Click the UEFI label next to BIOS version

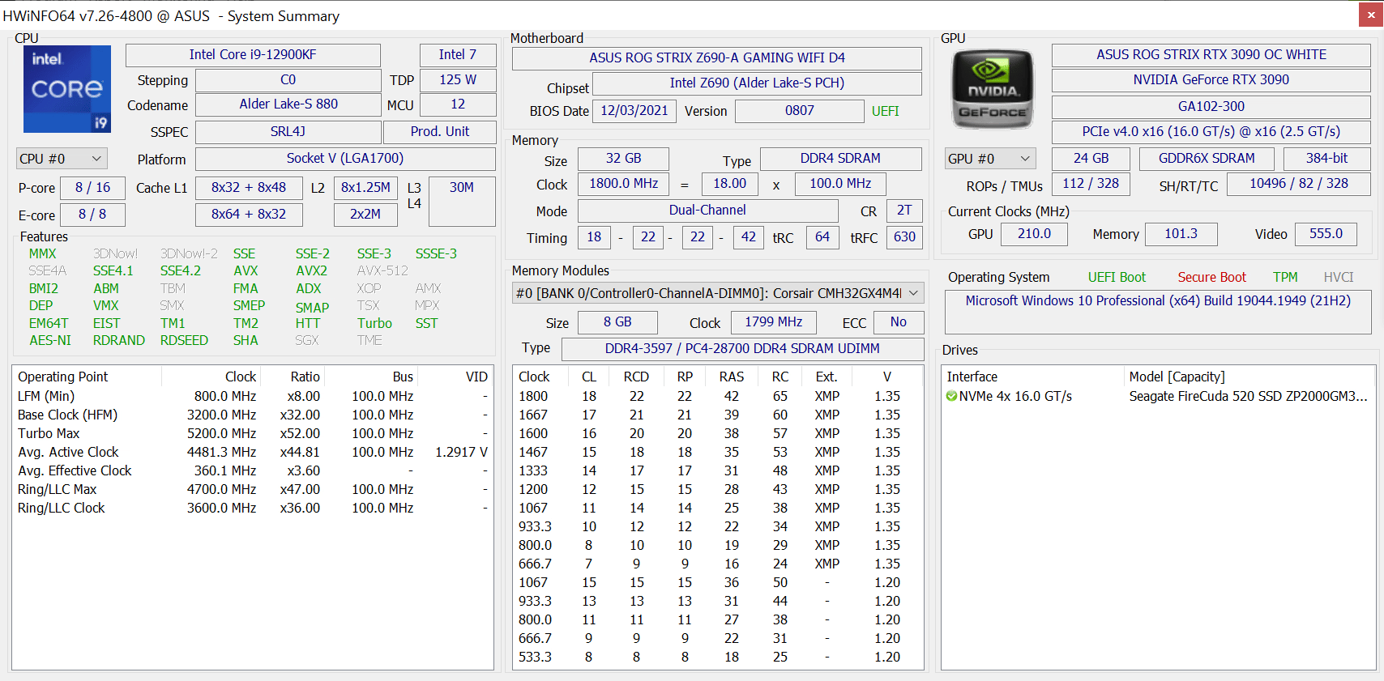pos(886,112)
